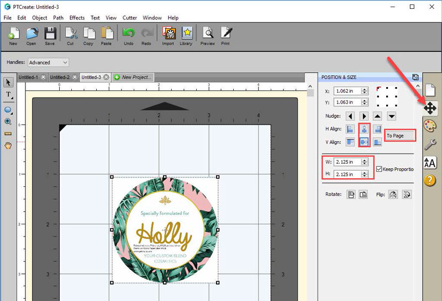442x301 pixels.
Task: Open Position & Size panel move icon
Action: click(430, 108)
